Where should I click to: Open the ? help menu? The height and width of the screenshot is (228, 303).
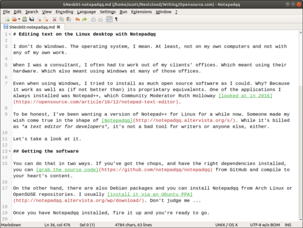[176, 12]
